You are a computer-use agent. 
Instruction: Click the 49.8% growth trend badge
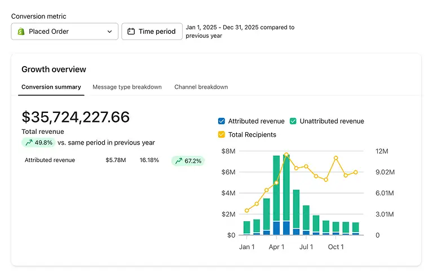[39, 143]
